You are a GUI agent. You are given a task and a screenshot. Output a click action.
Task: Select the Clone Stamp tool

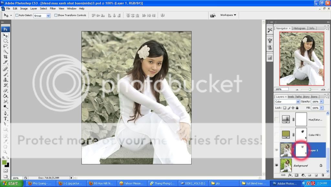(x=5, y=80)
